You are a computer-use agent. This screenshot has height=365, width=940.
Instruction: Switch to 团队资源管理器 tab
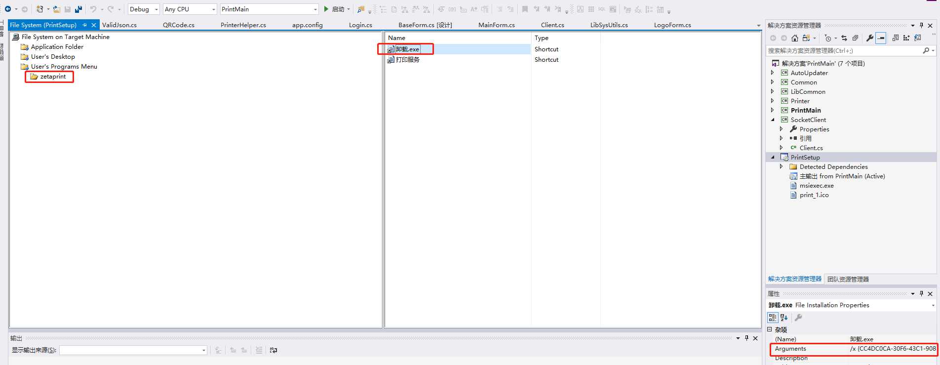point(848,279)
